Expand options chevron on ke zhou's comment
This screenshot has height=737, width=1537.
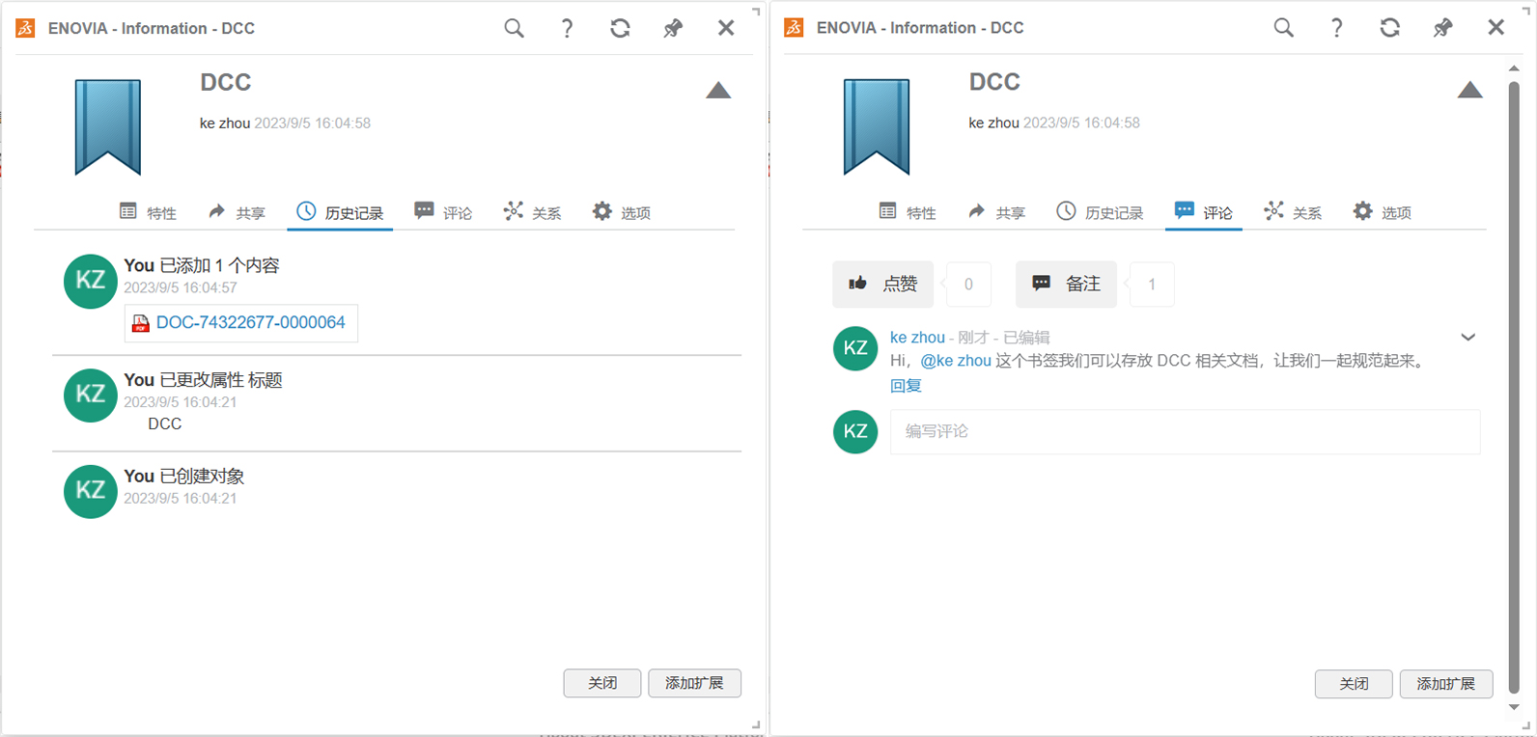[1467, 338]
